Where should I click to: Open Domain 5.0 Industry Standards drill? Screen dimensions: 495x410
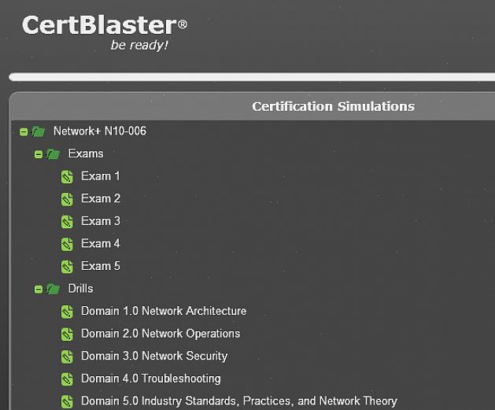coord(239,401)
